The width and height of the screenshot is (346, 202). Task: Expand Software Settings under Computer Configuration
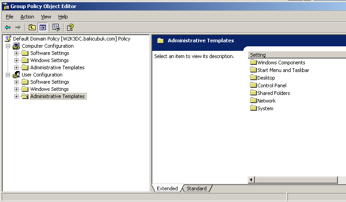pos(16,53)
